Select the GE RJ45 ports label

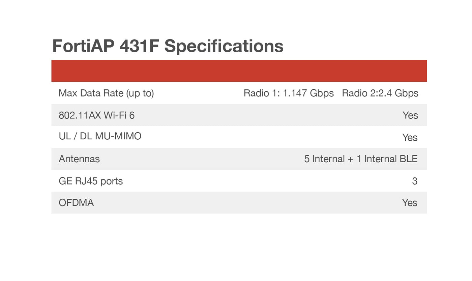[91, 181]
